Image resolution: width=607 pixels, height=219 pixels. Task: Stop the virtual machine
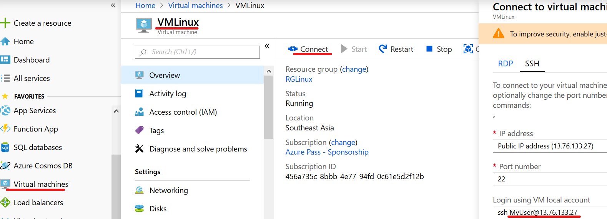[439, 49]
